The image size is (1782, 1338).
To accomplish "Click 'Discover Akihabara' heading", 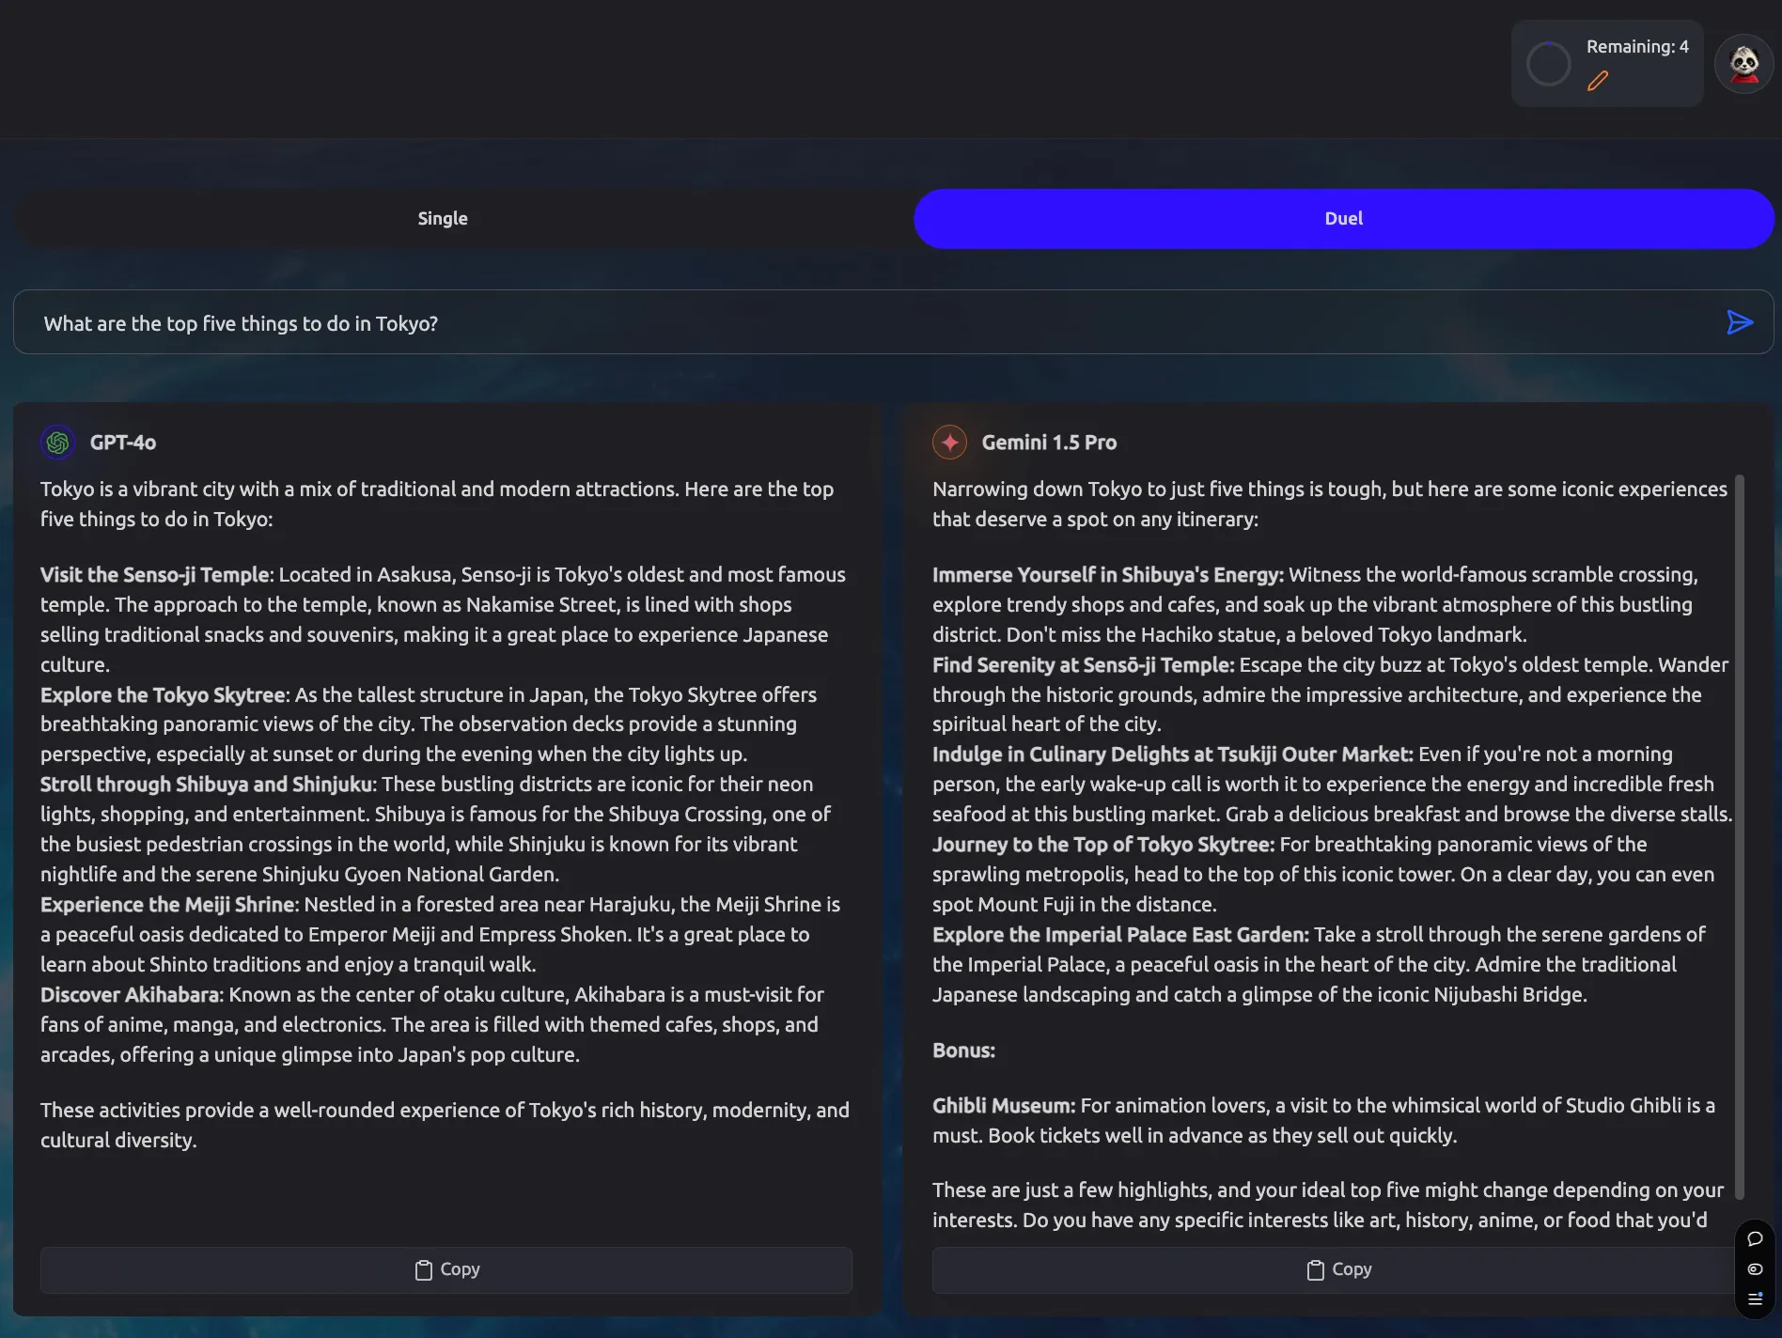I will 130,995.
